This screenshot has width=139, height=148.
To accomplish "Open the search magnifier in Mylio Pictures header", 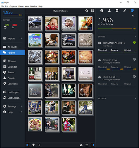I will pos(87,11).
